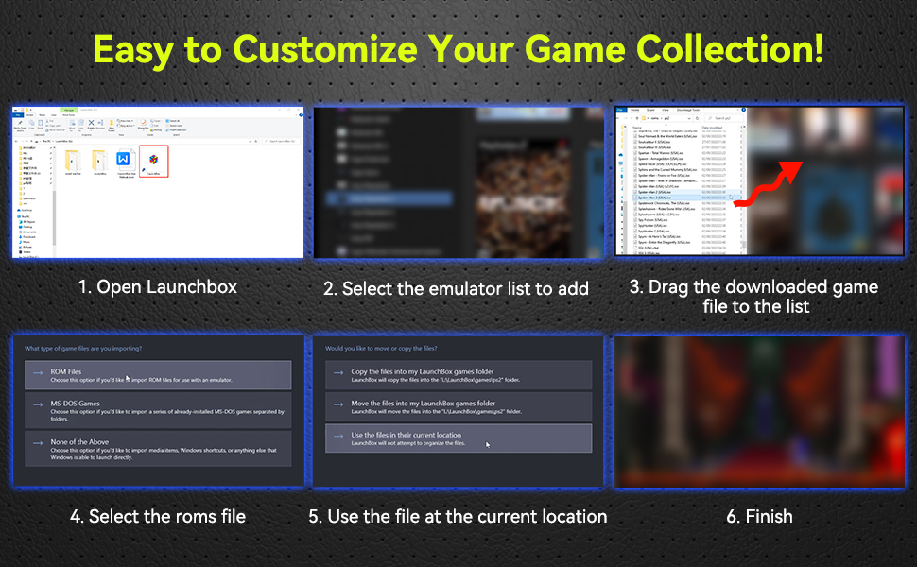Switch to the green Manage ribbon tab
The image size is (917, 567).
[68, 110]
